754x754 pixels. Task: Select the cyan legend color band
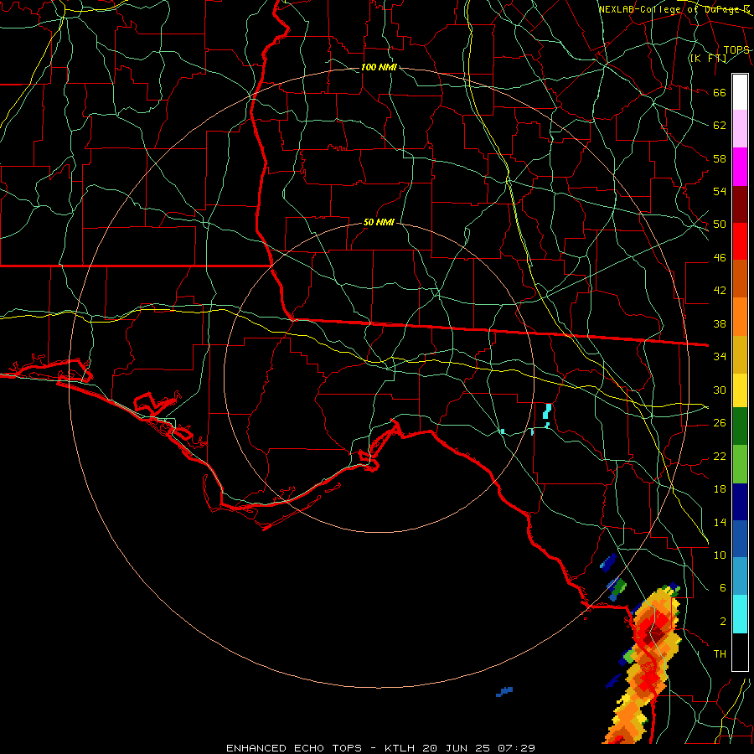coord(740,614)
